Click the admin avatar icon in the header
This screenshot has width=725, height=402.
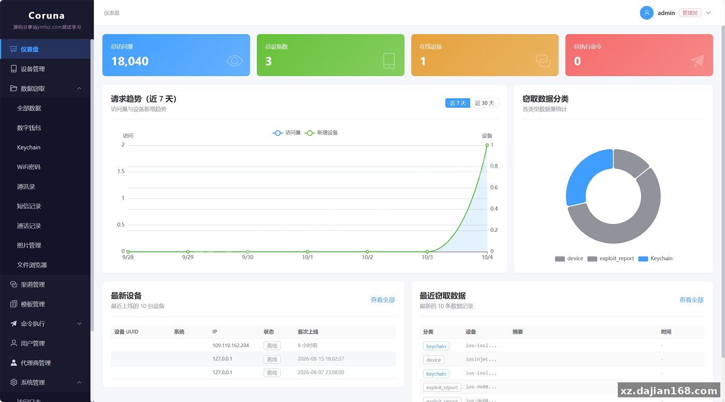[646, 13]
